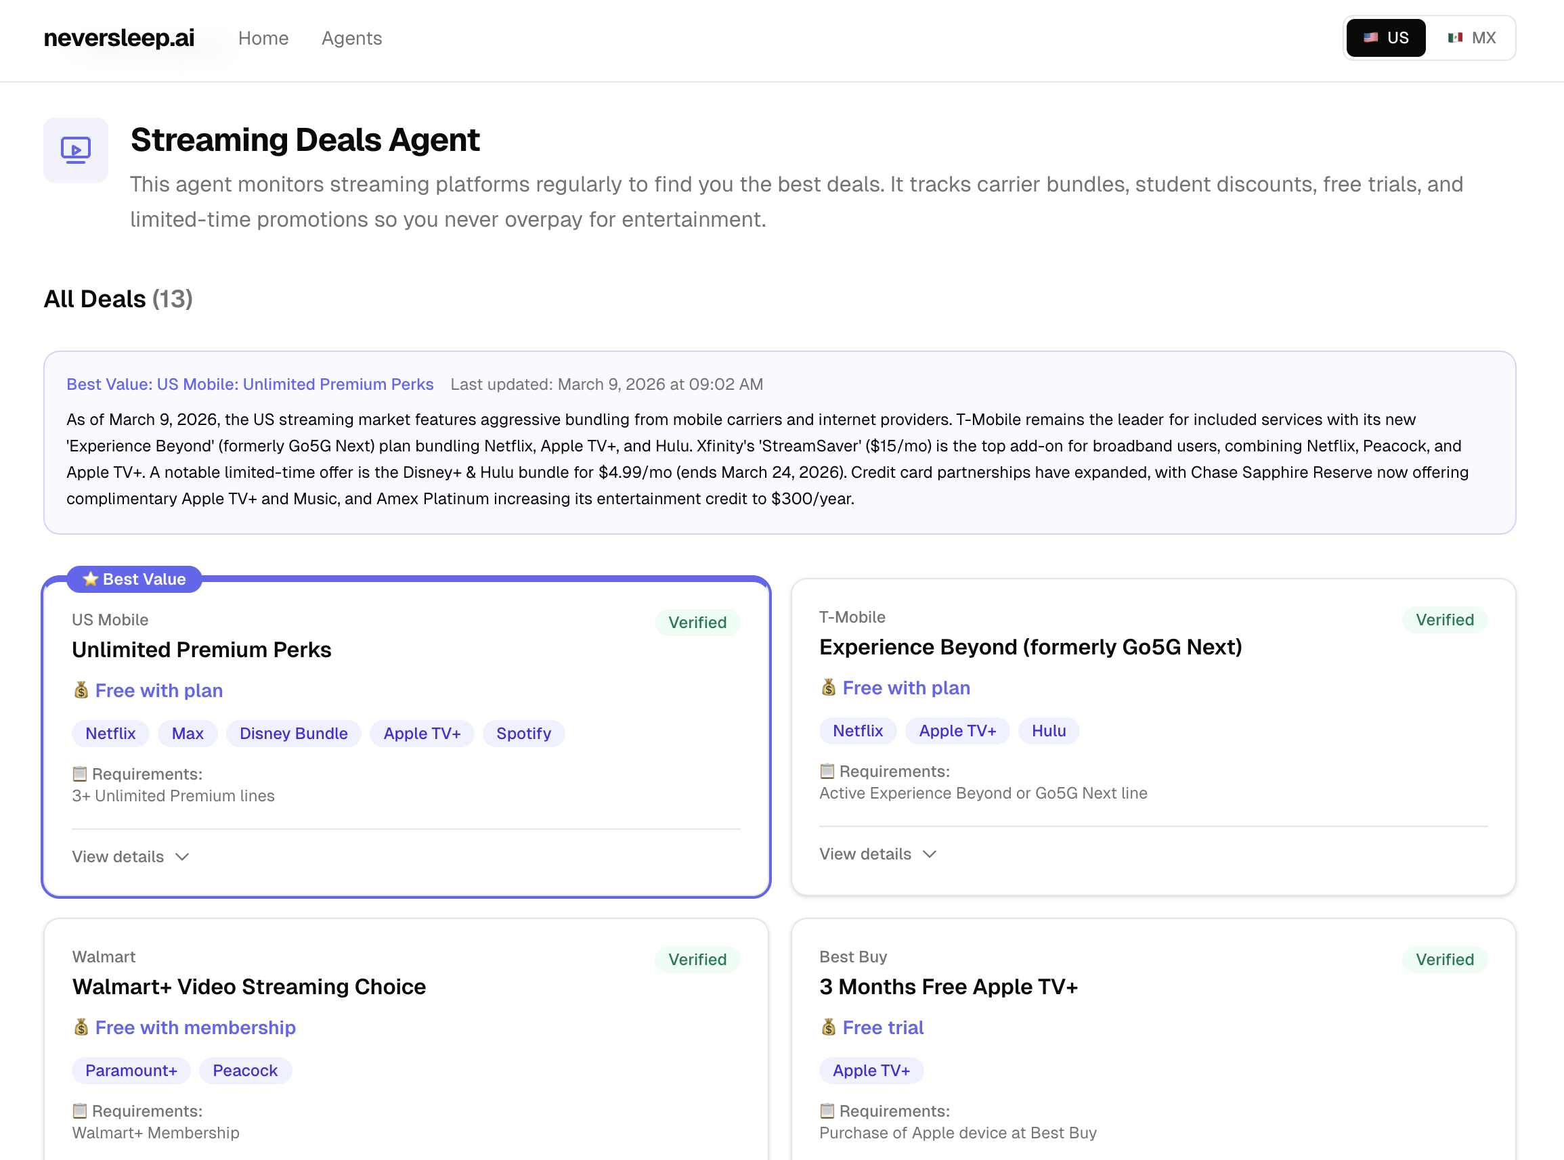
Task: Open the Agents nav item
Action: [x=352, y=38]
